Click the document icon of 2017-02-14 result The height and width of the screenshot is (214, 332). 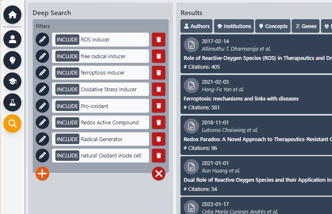[191, 45]
